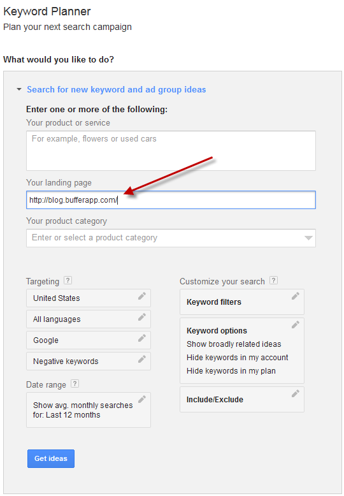Focus the Your product or service textbox
This screenshot has height=496, width=344.
coord(171,151)
